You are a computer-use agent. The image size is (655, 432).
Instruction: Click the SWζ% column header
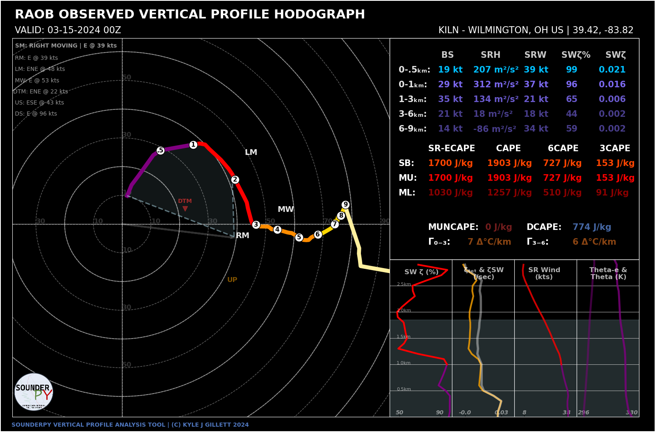[x=576, y=55]
